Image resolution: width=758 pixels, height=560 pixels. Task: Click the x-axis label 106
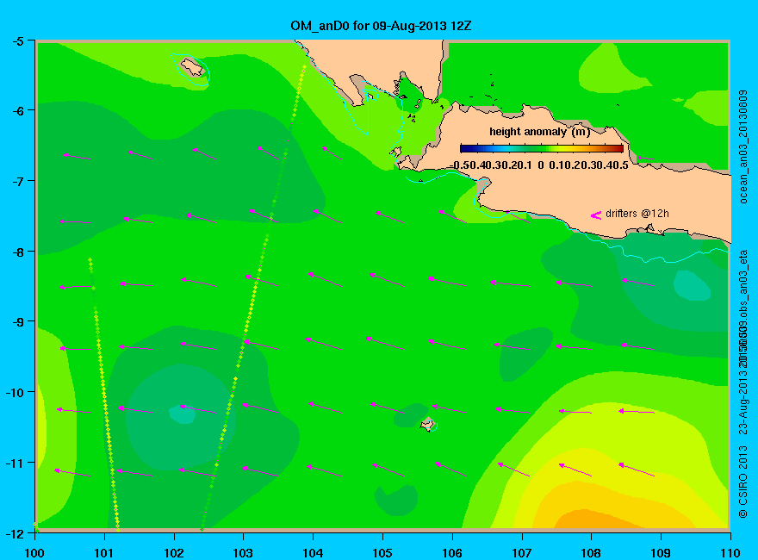tap(452, 553)
